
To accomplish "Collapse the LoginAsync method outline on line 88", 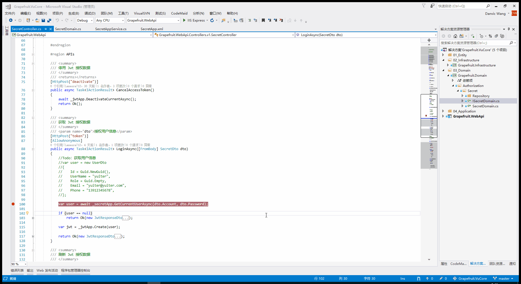I will tap(33, 149).
